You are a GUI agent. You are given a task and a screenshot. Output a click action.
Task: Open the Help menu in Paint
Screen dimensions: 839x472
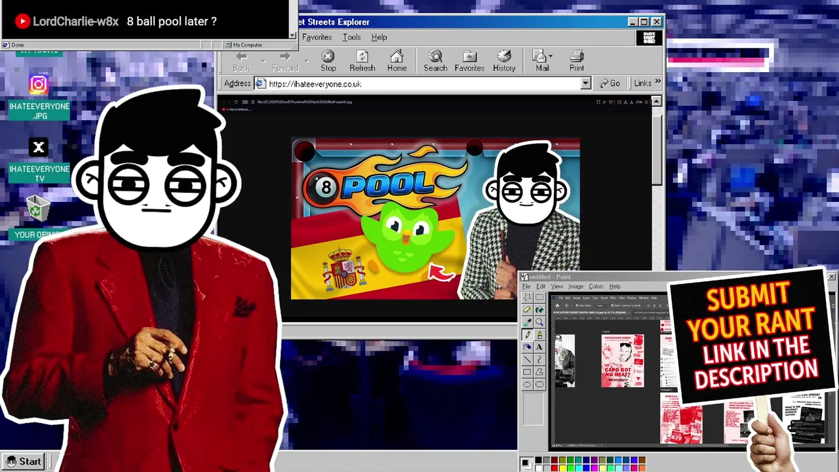click(x=615, y=286)
